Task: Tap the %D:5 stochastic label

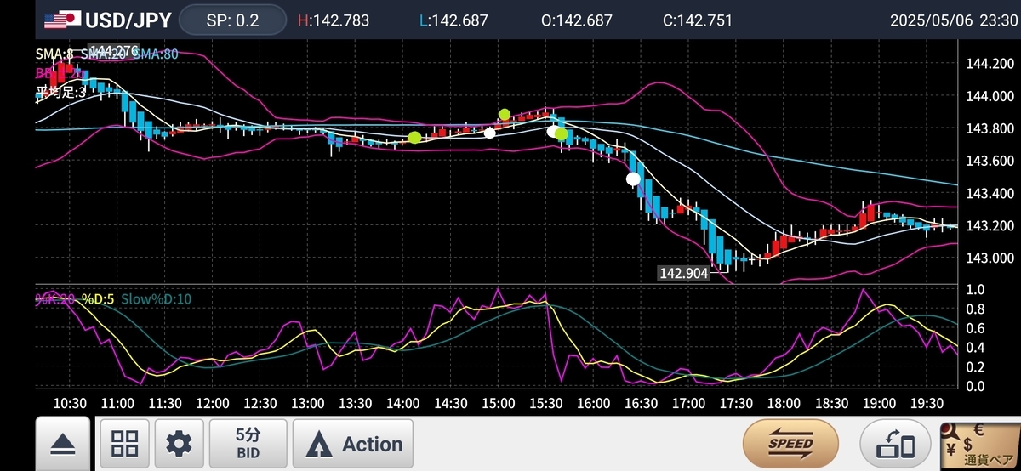Action: (98, 298)
